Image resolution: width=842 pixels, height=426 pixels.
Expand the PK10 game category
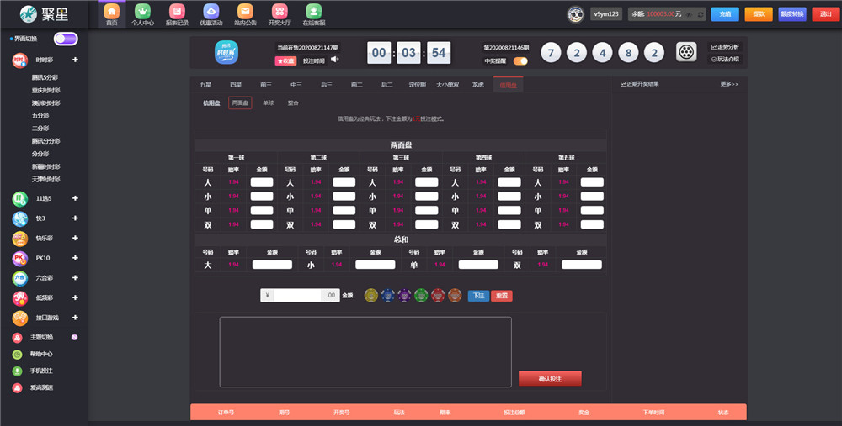point(75,258)
